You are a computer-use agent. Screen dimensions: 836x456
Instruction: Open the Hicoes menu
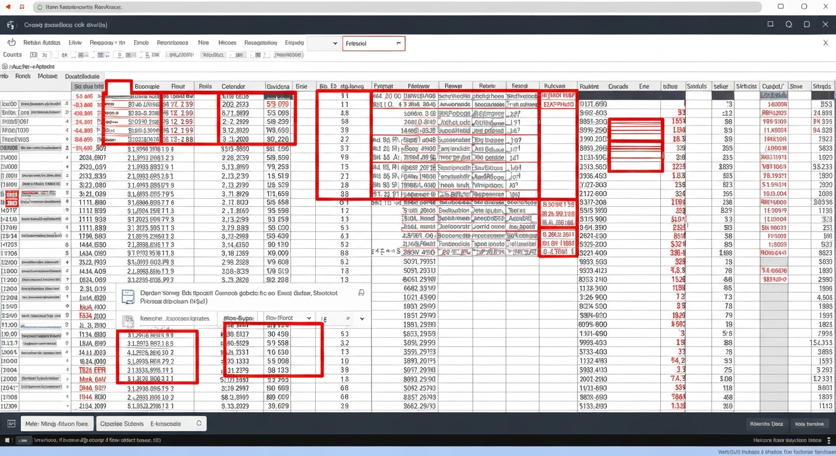227,43
